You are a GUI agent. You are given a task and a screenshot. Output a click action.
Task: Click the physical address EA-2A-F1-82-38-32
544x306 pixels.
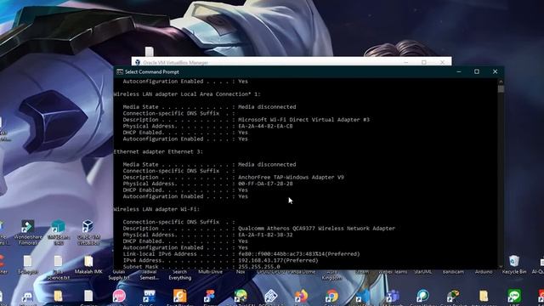(265, 235)
